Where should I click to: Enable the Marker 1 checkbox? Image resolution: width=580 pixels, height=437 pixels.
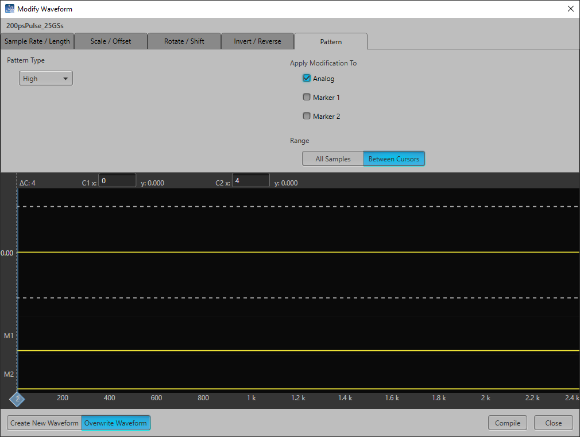[x=307, y=96]
